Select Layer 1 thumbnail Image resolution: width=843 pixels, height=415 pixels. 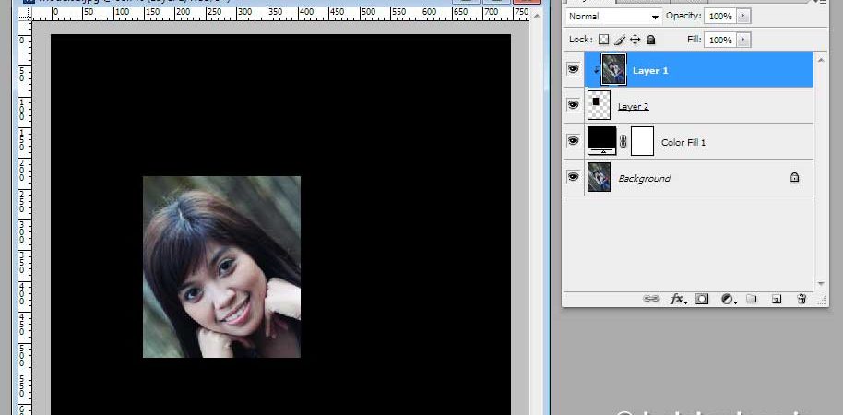613,69
